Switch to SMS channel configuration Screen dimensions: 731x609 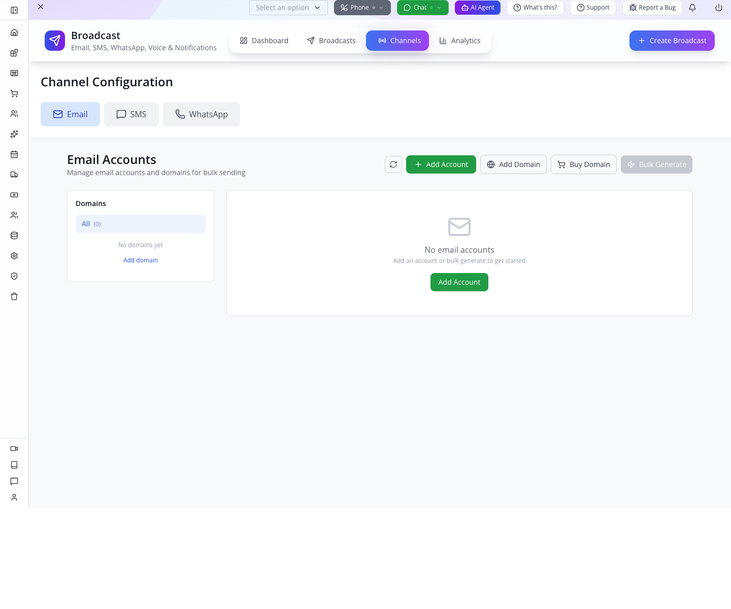coord(131,114)
